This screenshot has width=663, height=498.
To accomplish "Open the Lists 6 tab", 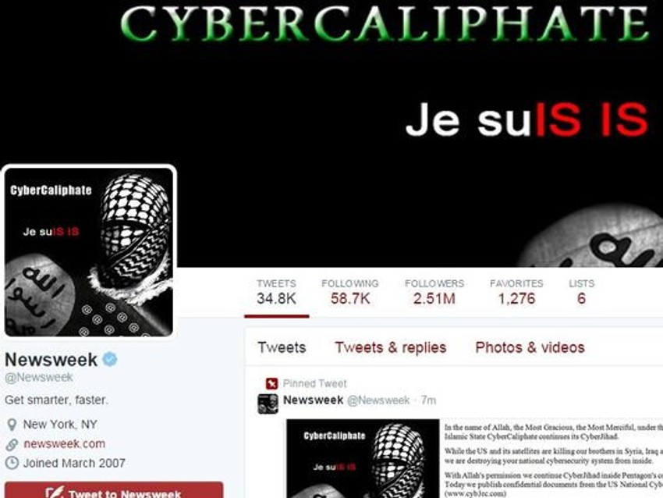I will tap(581, 293).
